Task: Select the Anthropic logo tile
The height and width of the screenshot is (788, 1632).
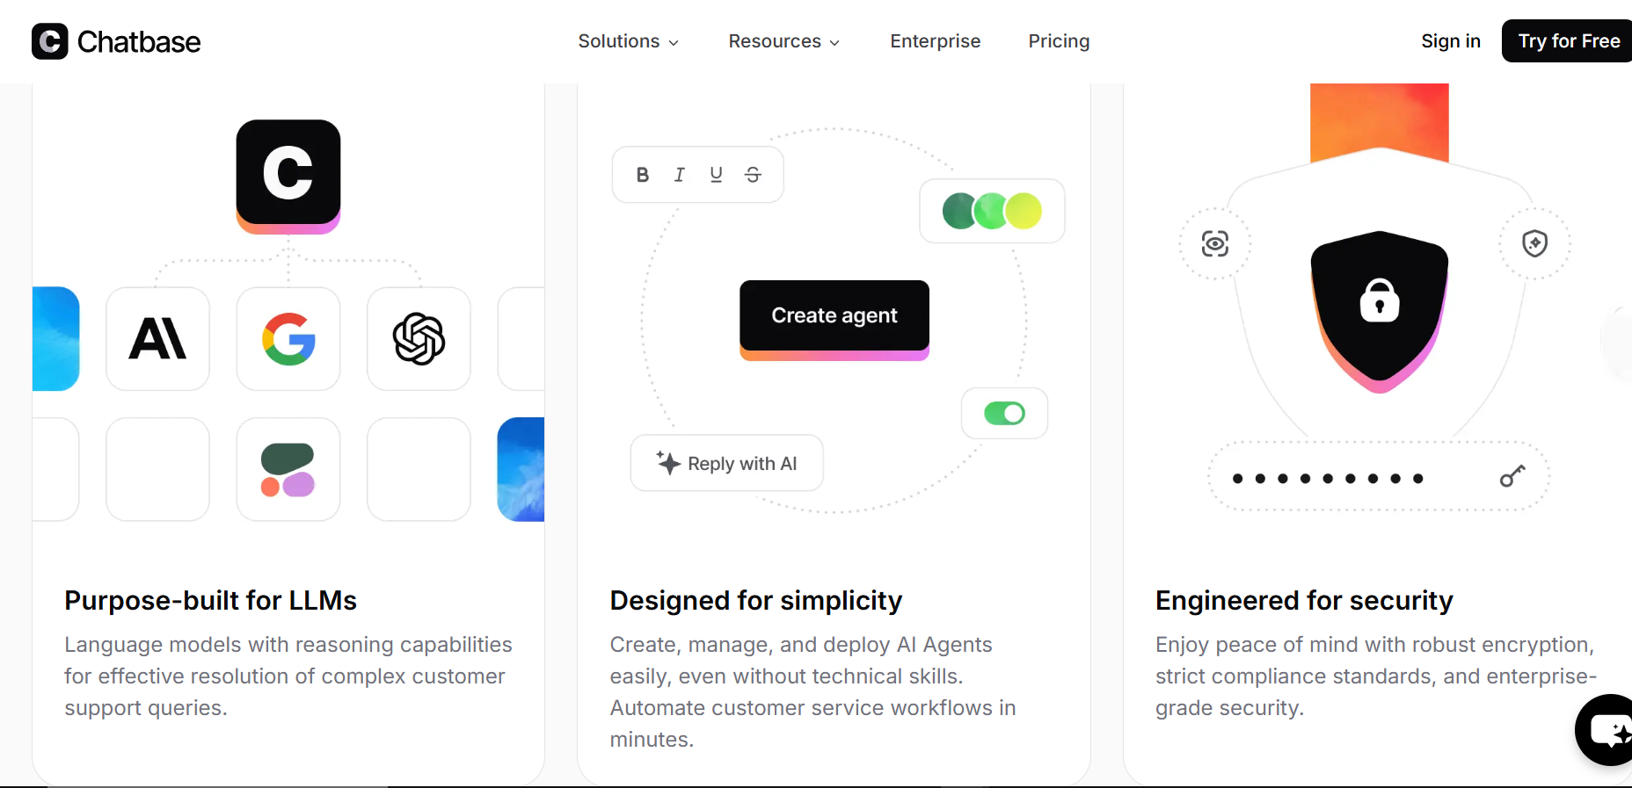Action: coord(157,339)
